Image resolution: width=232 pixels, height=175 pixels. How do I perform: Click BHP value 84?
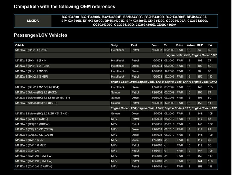(x=199, y=50)
